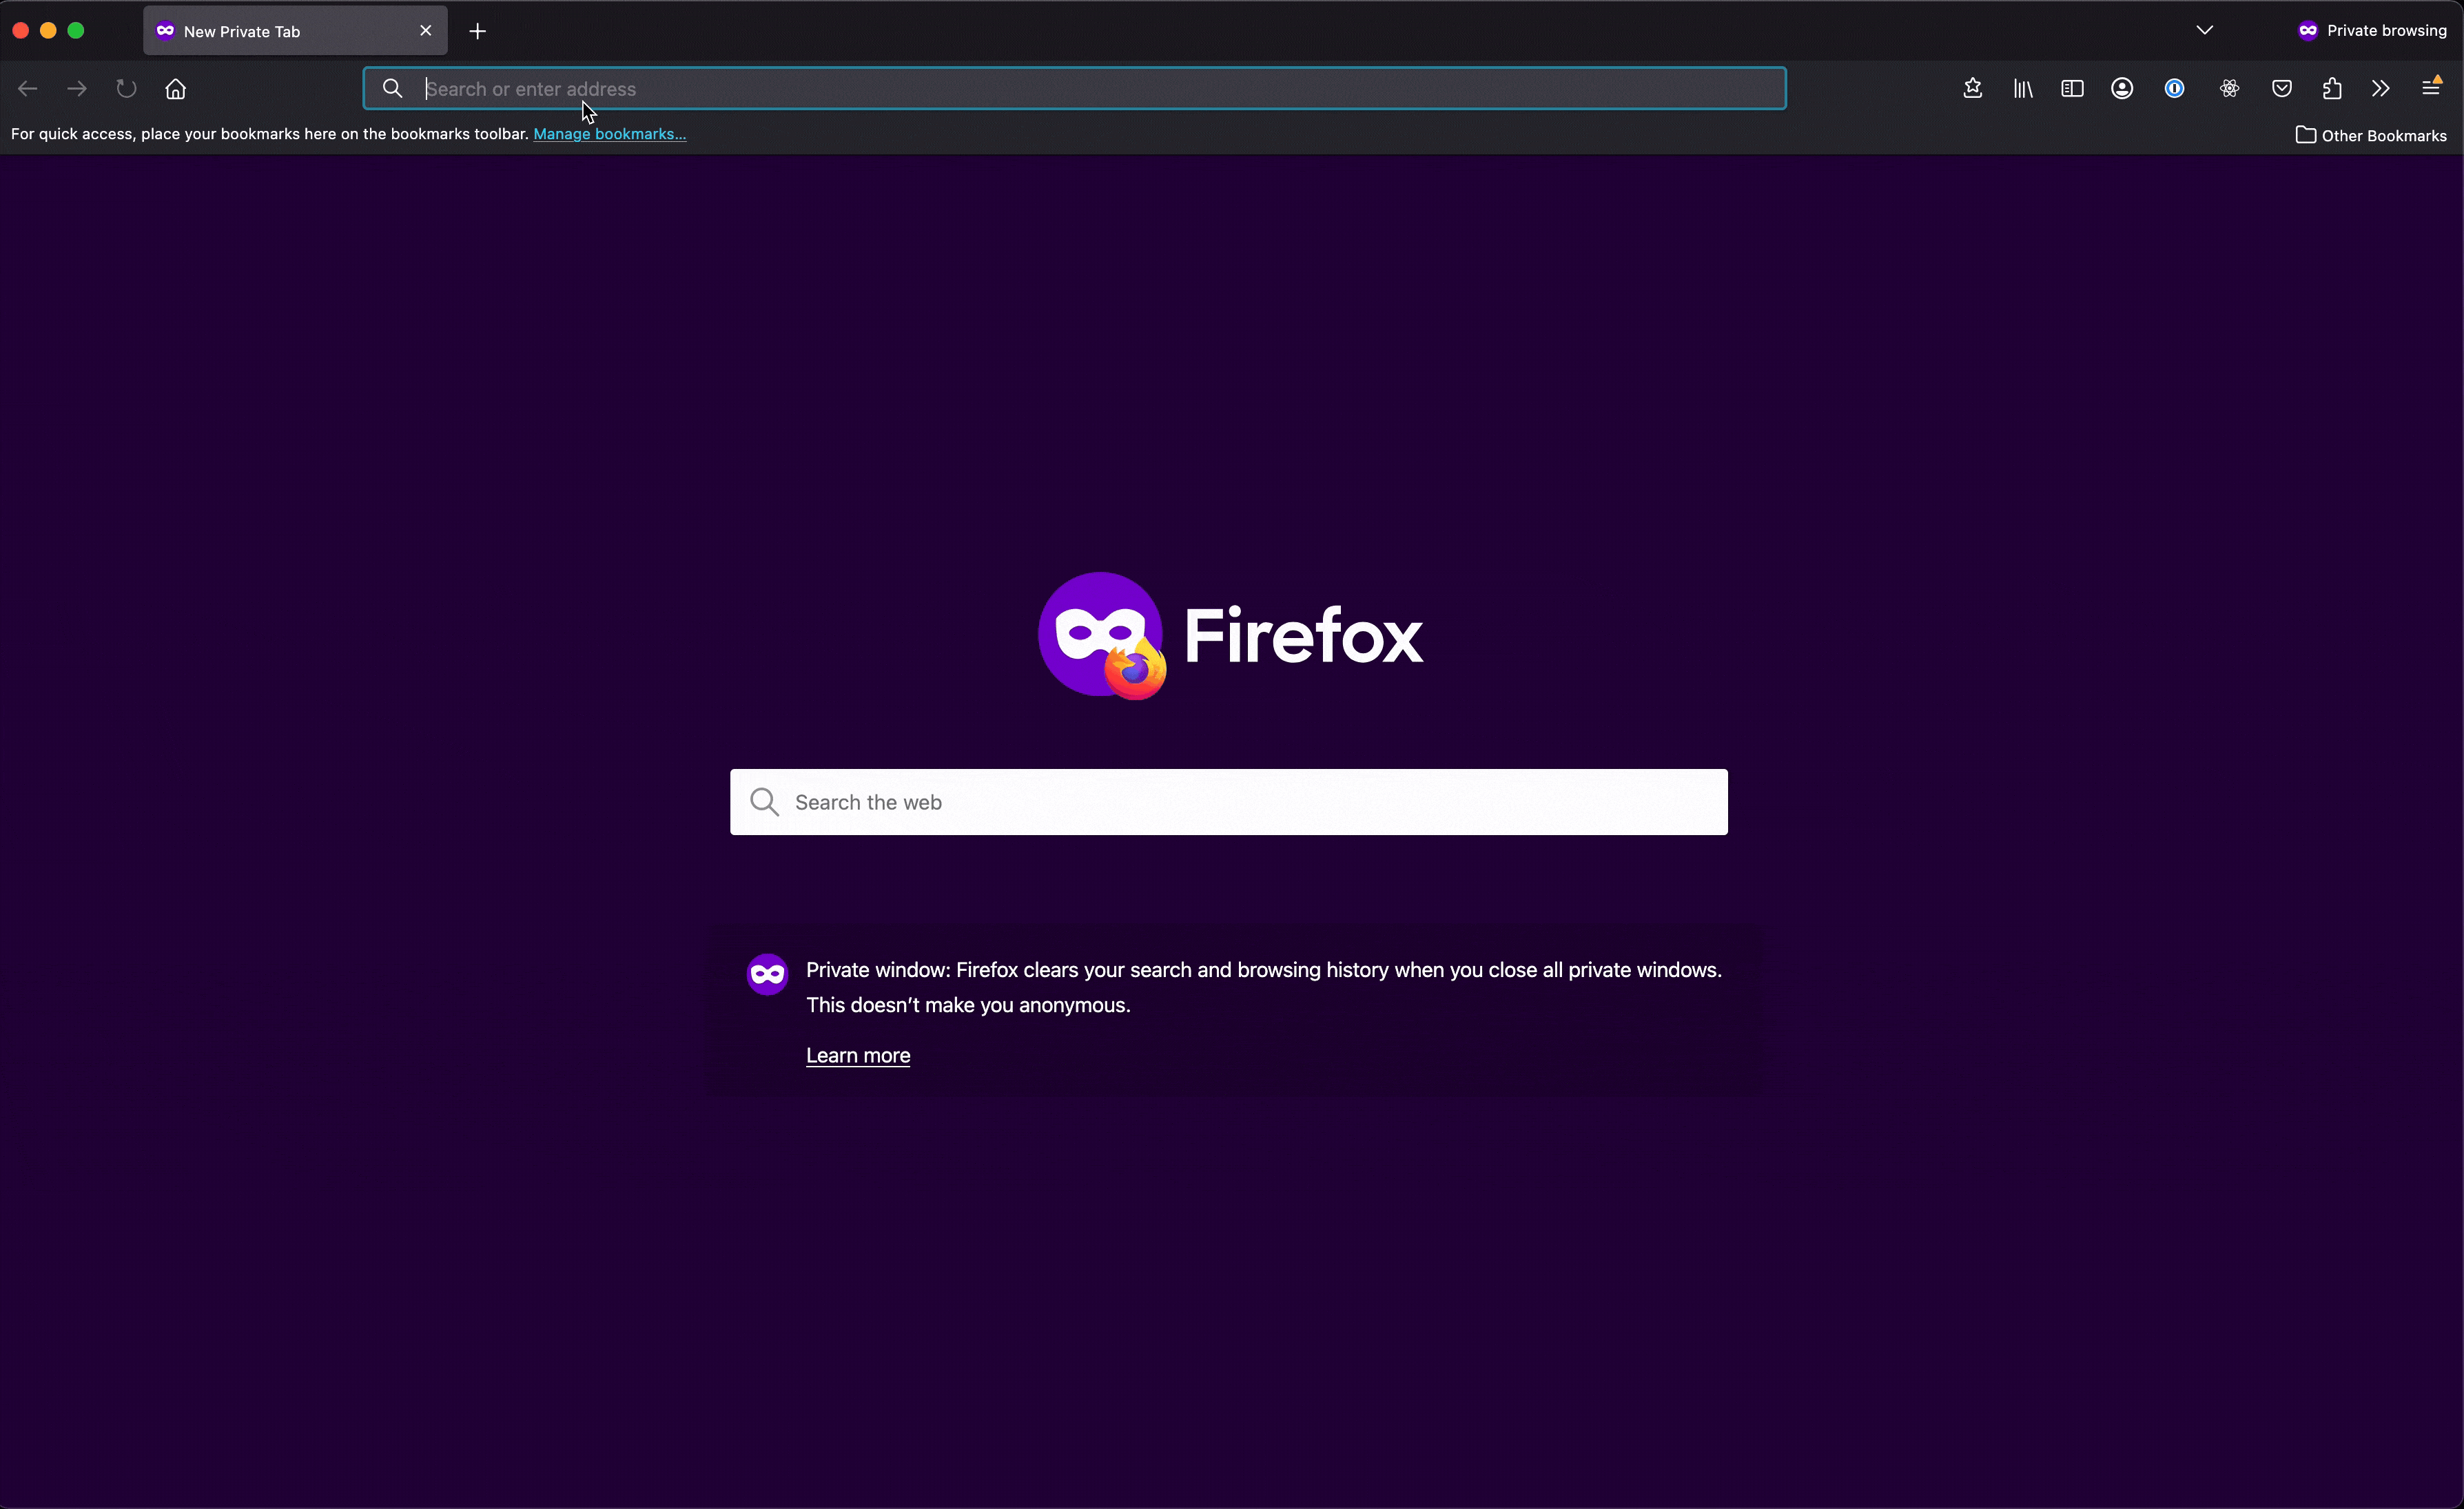The width and height of the screenshot is (2464, 1509).
Task: Open the list all tabs dropdown arrow
Action: 2205,30
